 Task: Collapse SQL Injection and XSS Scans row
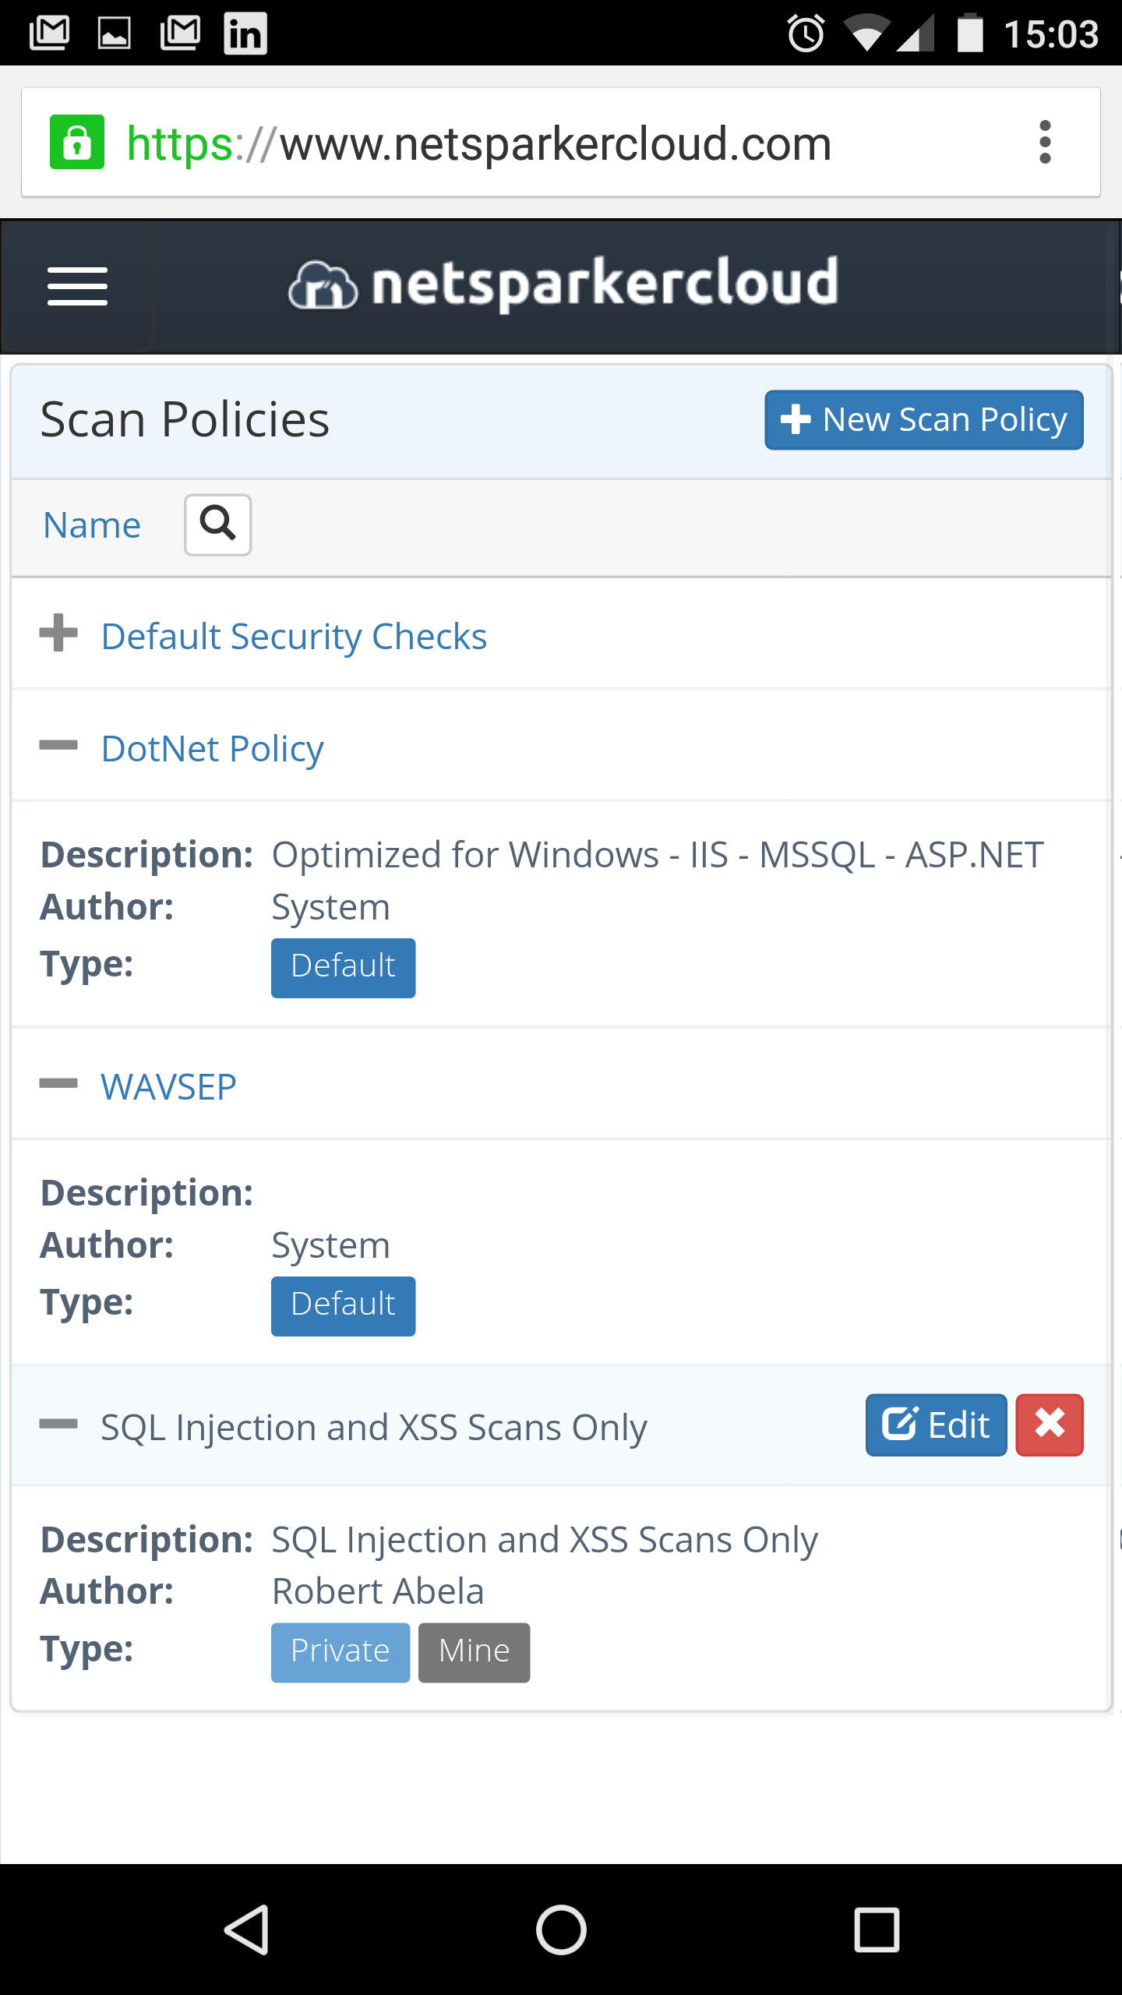tap(58, 1424)
